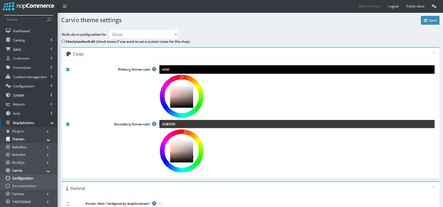
Task: Click the search magnifier icon in sidebar
Action: (49, 19)
